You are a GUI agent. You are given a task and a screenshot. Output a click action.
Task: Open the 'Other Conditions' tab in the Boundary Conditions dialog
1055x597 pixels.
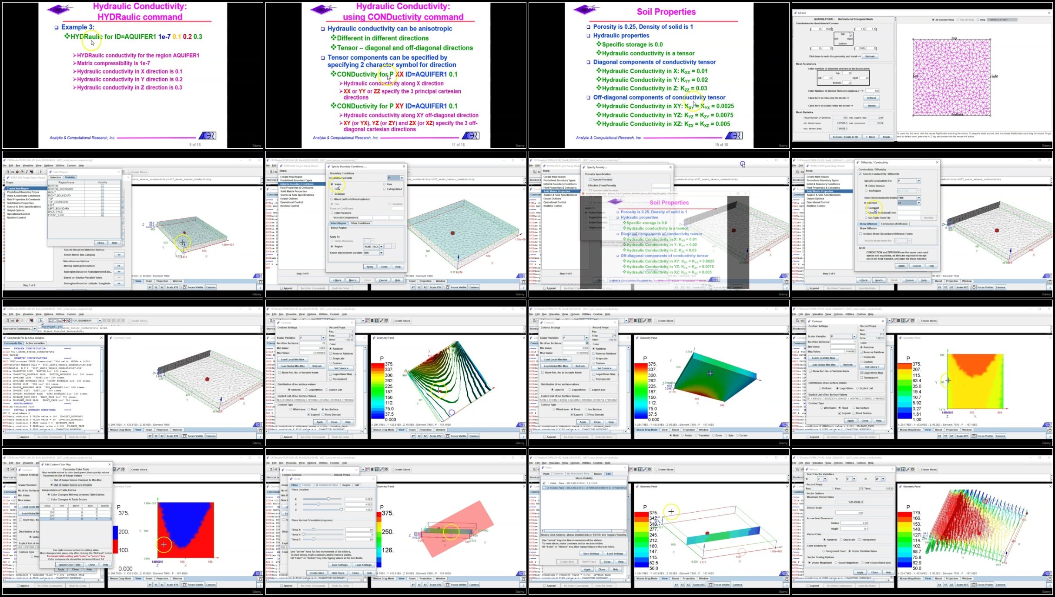(x=360, y=223)
